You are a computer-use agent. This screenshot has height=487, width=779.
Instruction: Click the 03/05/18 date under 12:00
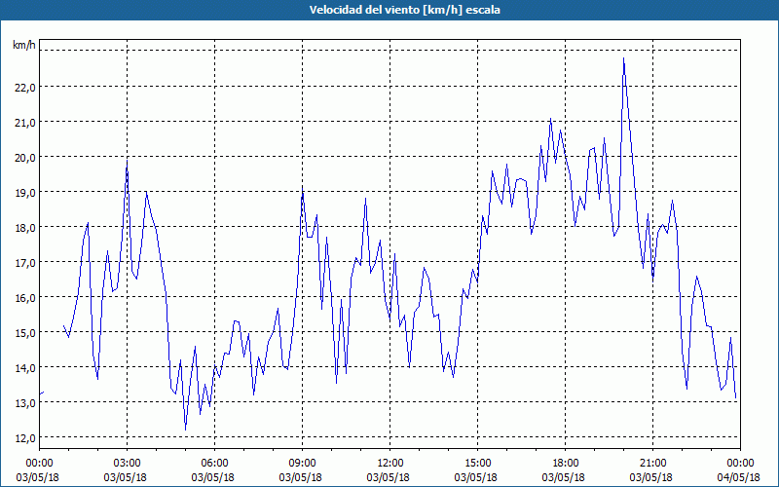[x=388, y=477]
